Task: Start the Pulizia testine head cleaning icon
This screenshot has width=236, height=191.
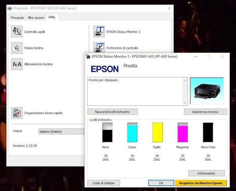Action: 17,48
